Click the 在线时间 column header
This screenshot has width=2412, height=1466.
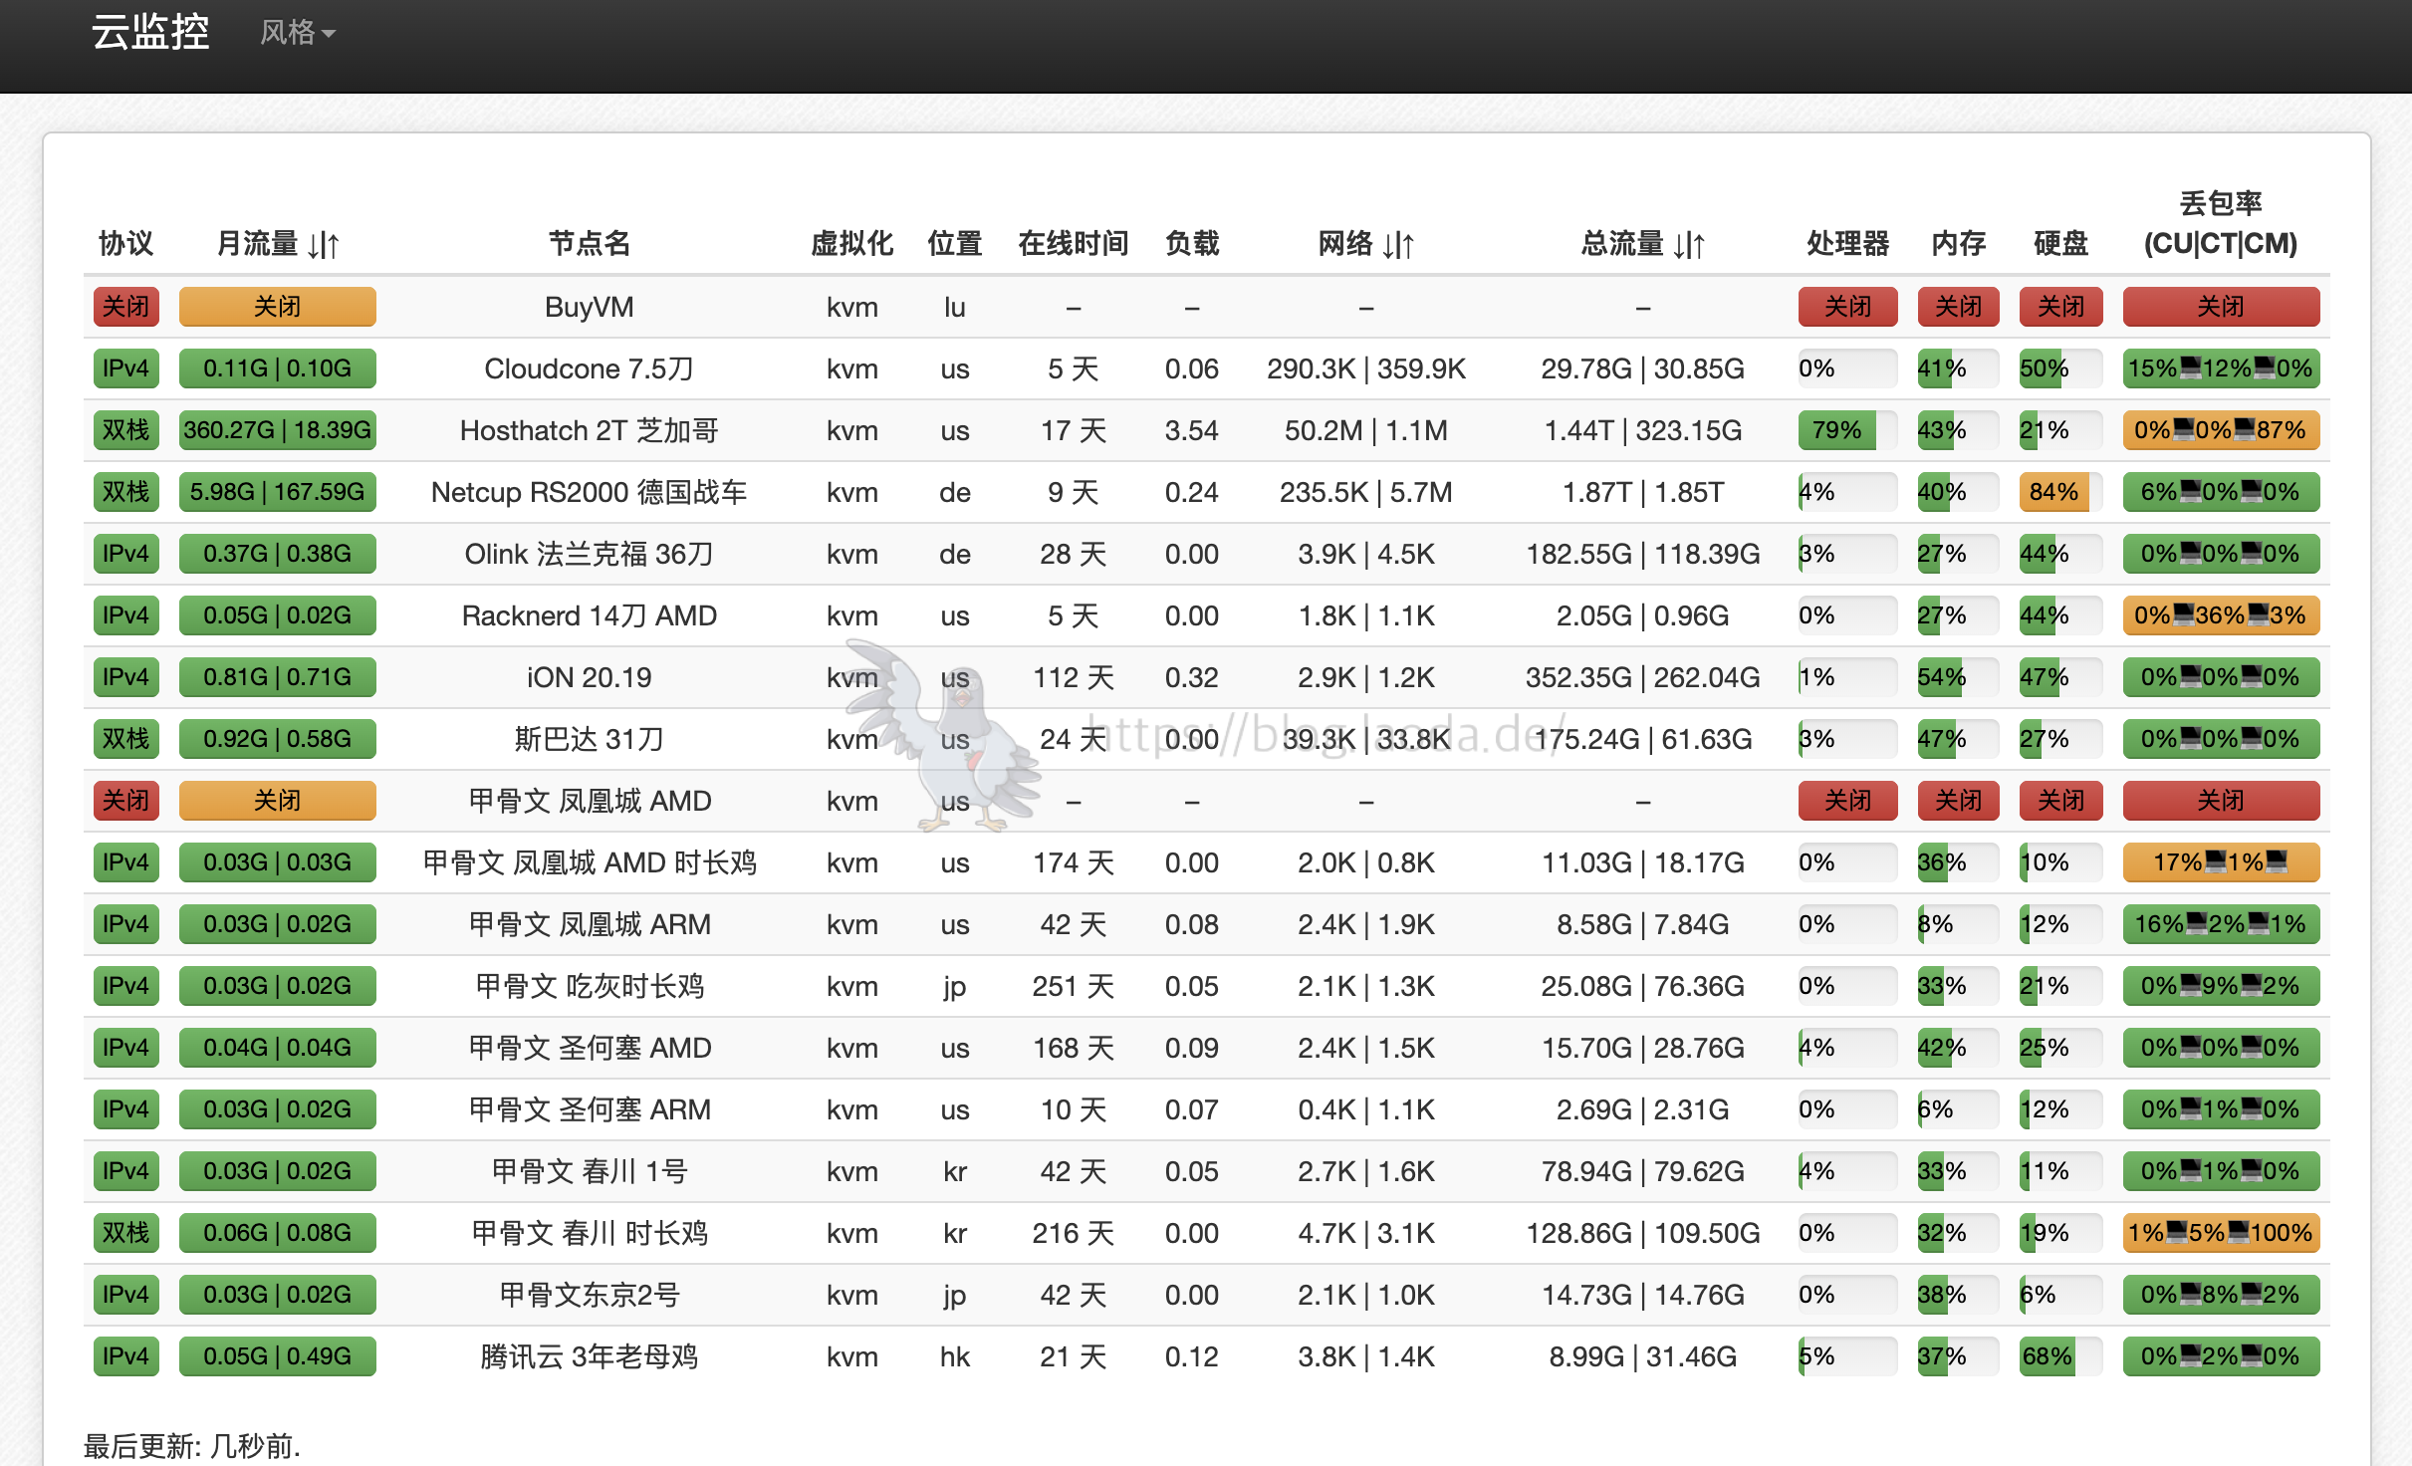point(1073,243)
